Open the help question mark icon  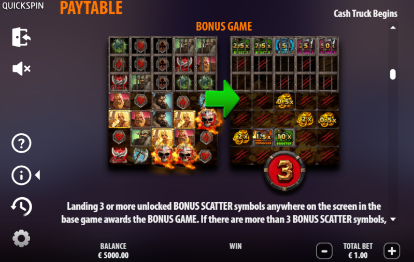coord(21,143)
